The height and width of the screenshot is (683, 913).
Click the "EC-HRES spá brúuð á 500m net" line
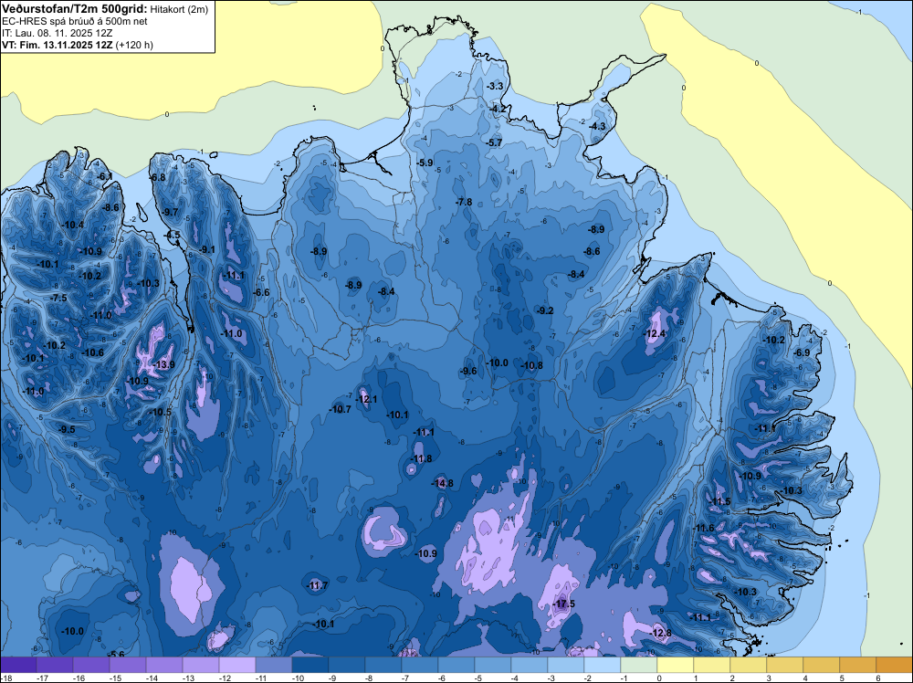tap(75, 21)
